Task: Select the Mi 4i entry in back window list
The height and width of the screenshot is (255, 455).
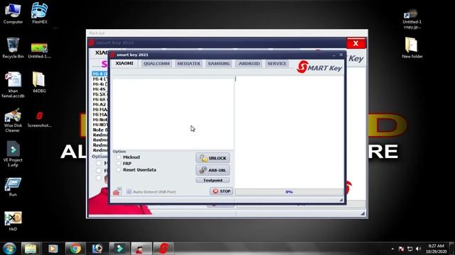Action: point(100,84)
